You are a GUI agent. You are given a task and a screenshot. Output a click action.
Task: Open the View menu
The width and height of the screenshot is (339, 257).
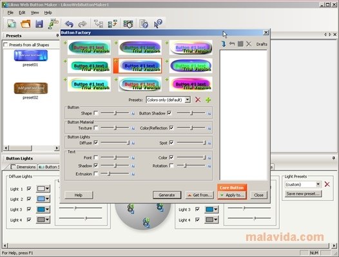(35, 13)
